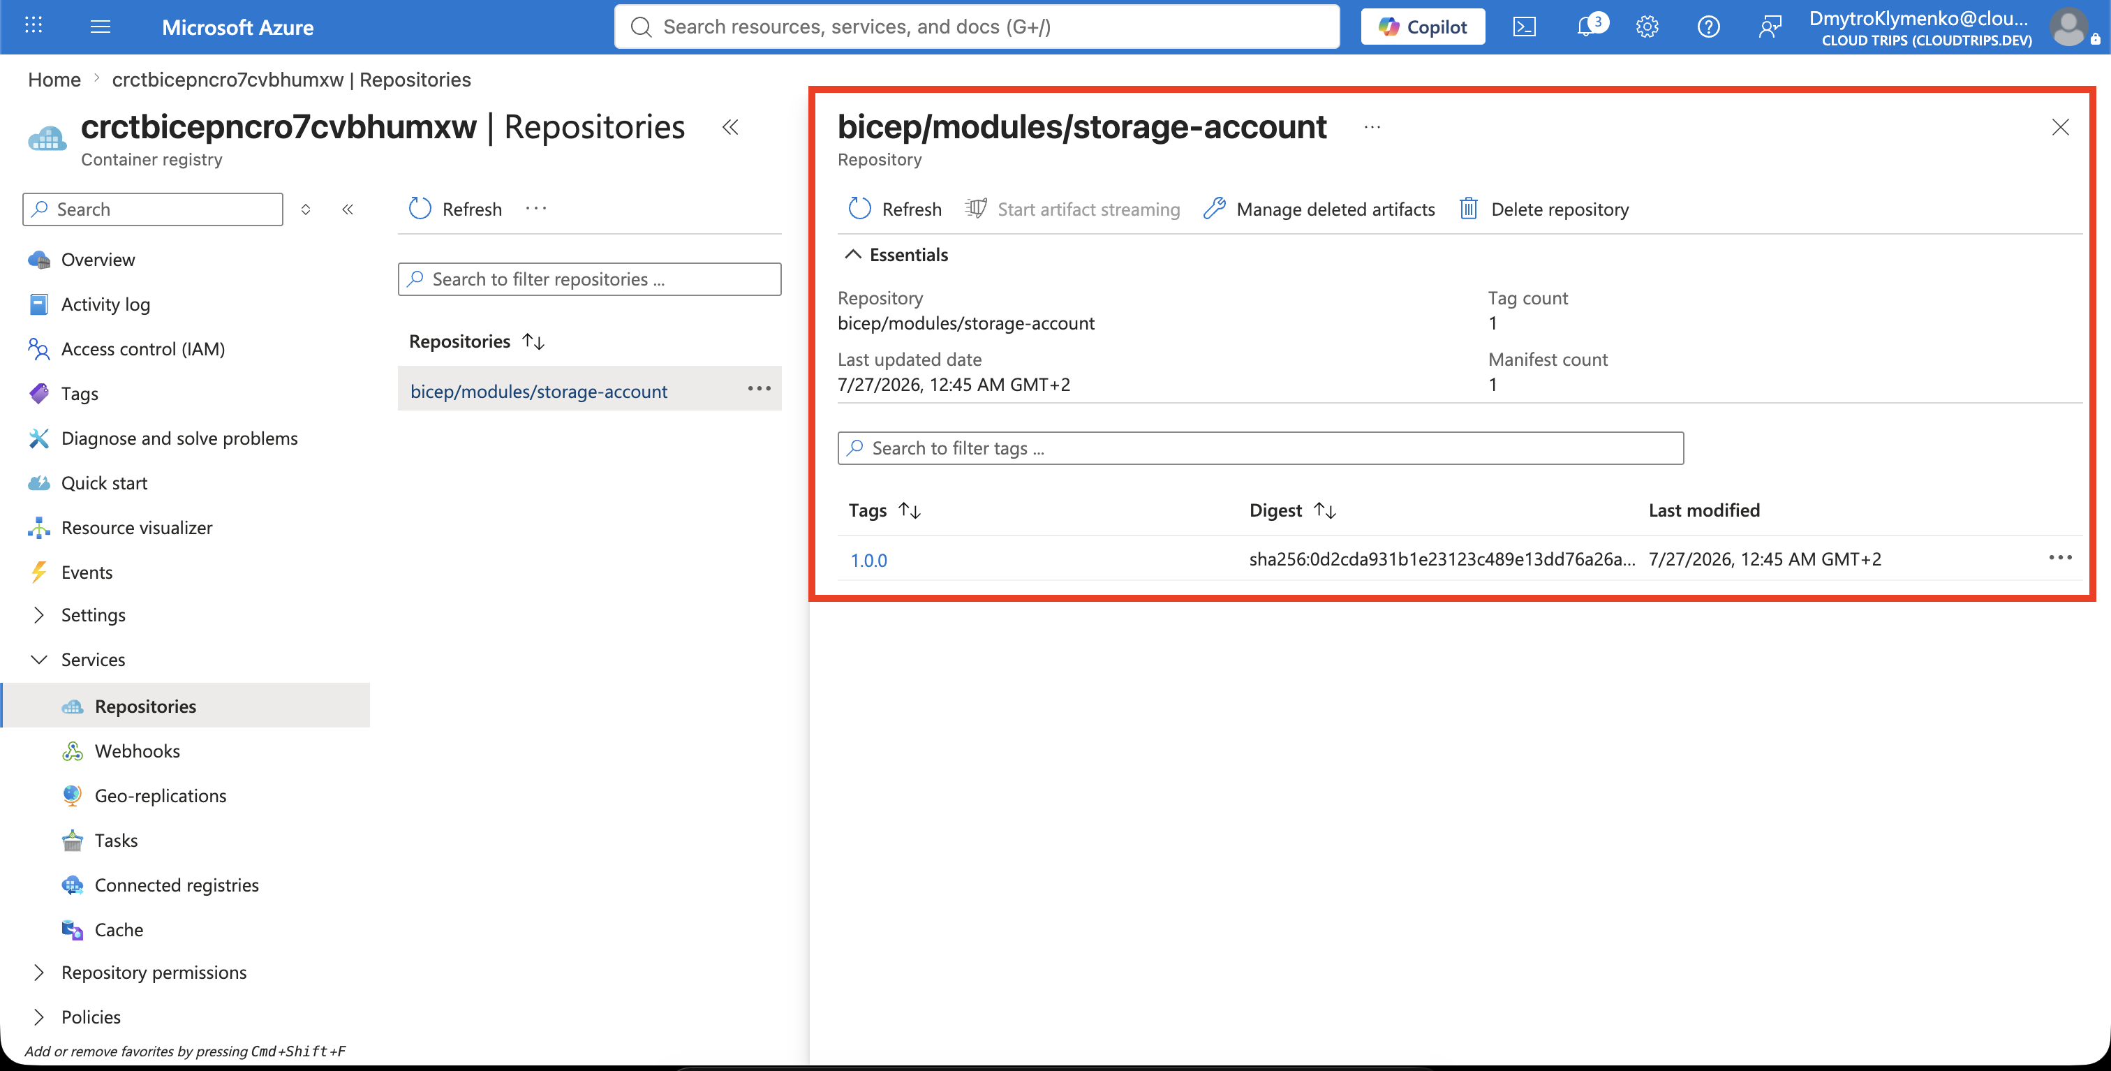This screenshot has height=1071, width=2111.
Task: Toggle expand/collapse all sidebar groups
Action: click(x=306, y=209)
